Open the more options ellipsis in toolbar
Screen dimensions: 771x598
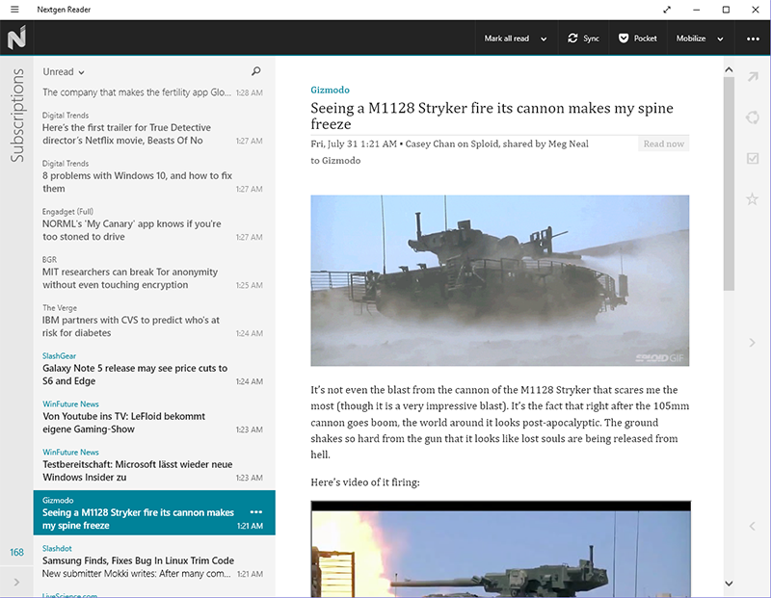753,39
